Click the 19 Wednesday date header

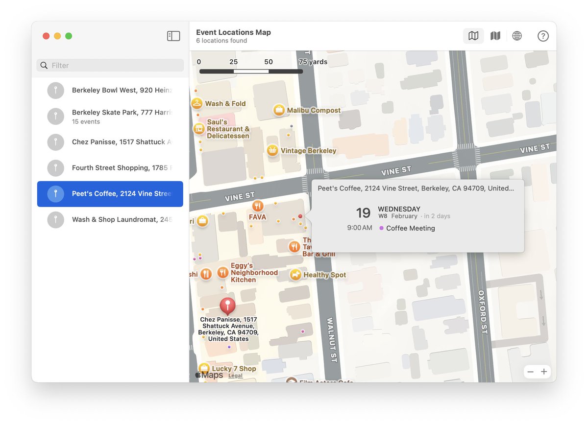(x=403, y=212)
